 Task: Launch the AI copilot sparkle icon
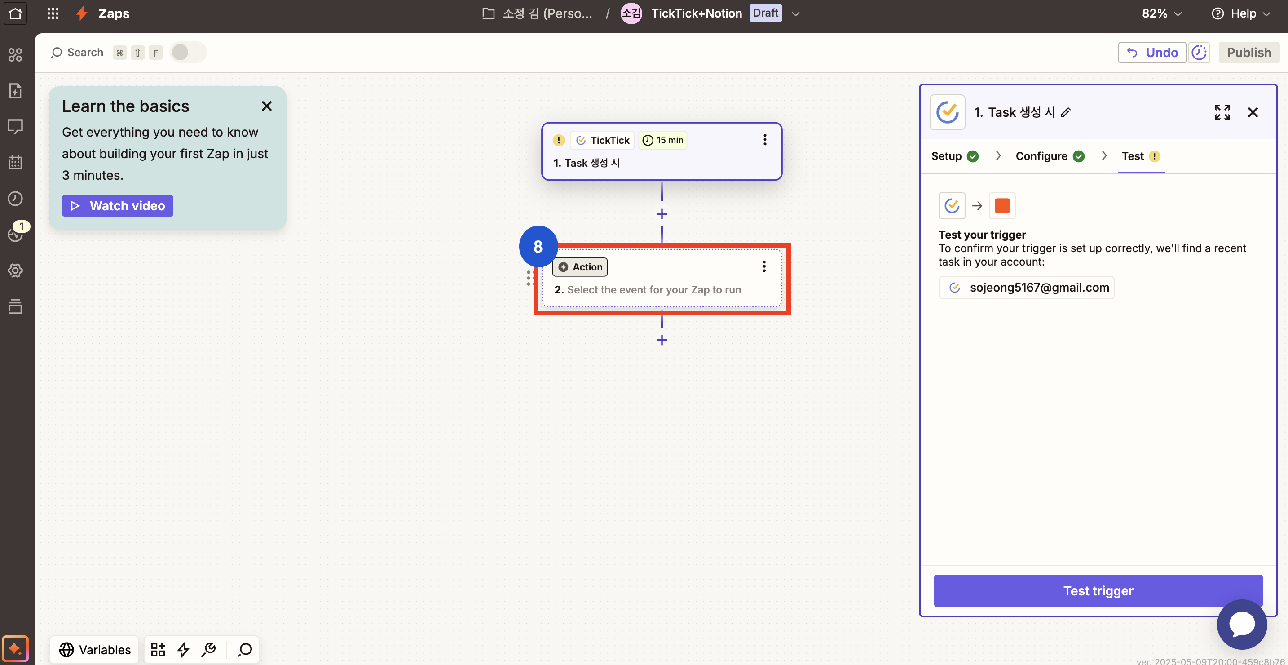click(15, 649)
